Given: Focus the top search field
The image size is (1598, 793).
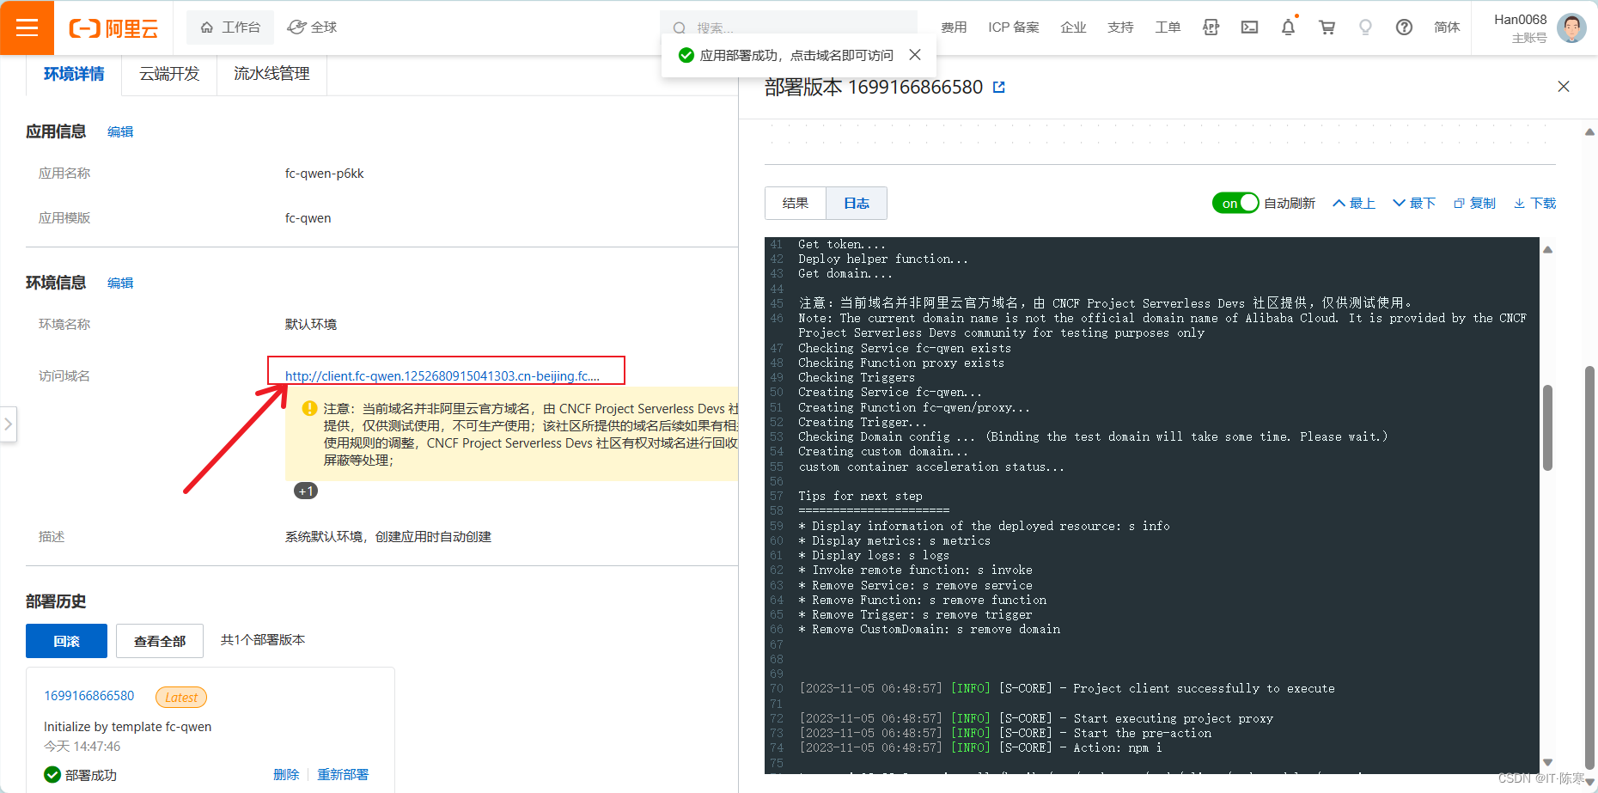Looking at the screenshot, I should click(789, 27).
